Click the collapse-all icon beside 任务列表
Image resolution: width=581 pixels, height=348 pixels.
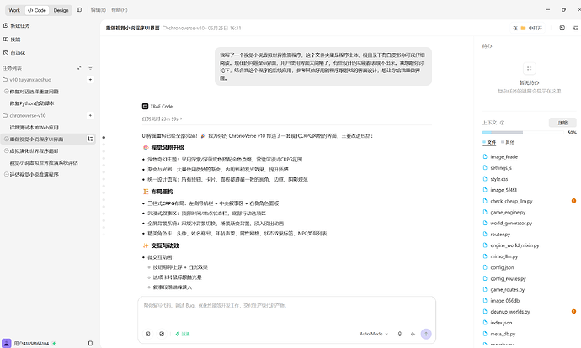[x=79, y=68]
